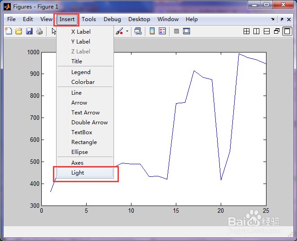Open the File menu
The height and width of the screenshot is (241, 297).
pos(11,19)
